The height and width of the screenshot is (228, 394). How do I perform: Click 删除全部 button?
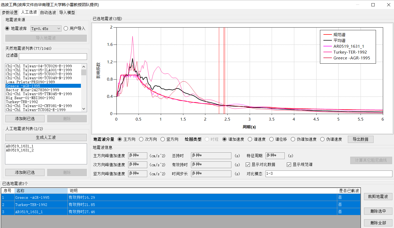click(x=378, y=223)
